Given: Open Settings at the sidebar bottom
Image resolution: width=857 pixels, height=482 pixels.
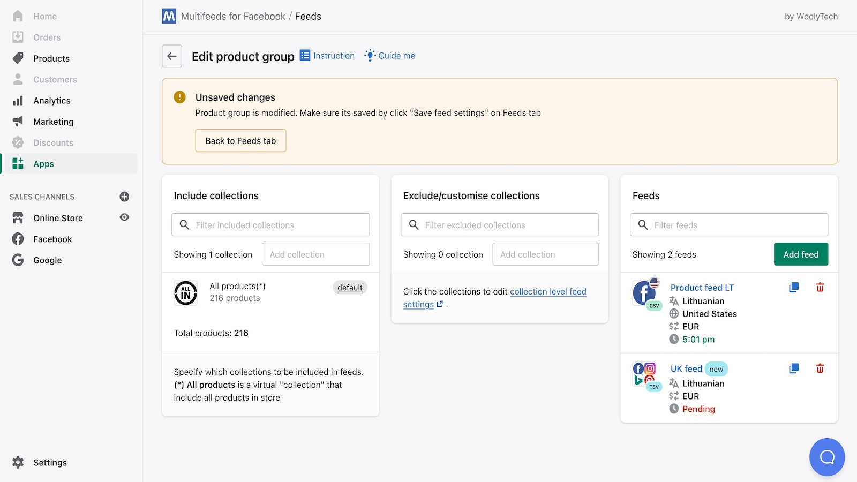Looking at the screenshot, I should (50, 462).
